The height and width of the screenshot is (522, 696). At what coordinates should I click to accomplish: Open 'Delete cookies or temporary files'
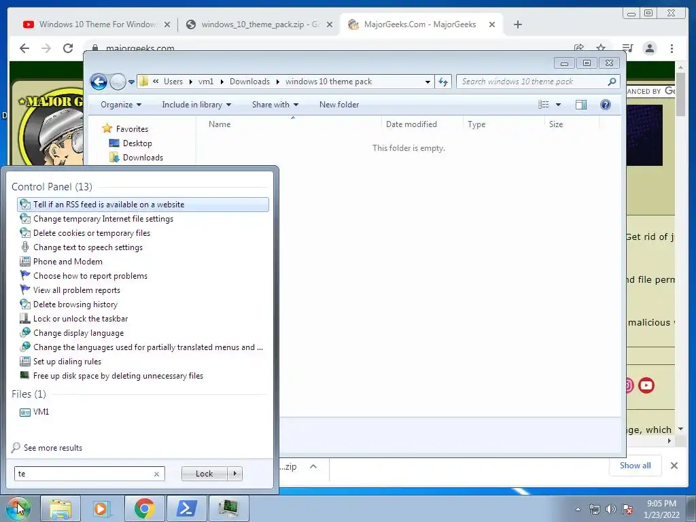tap(143, 233)
